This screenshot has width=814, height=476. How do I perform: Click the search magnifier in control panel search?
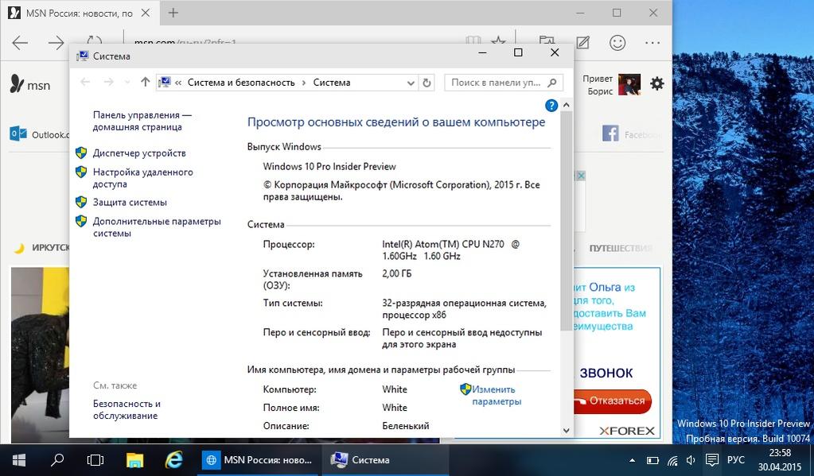click(552, 83)
